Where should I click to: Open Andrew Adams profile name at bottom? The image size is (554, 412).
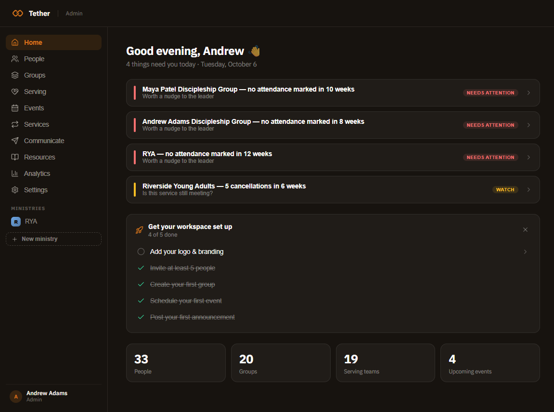tap(47, 393)
